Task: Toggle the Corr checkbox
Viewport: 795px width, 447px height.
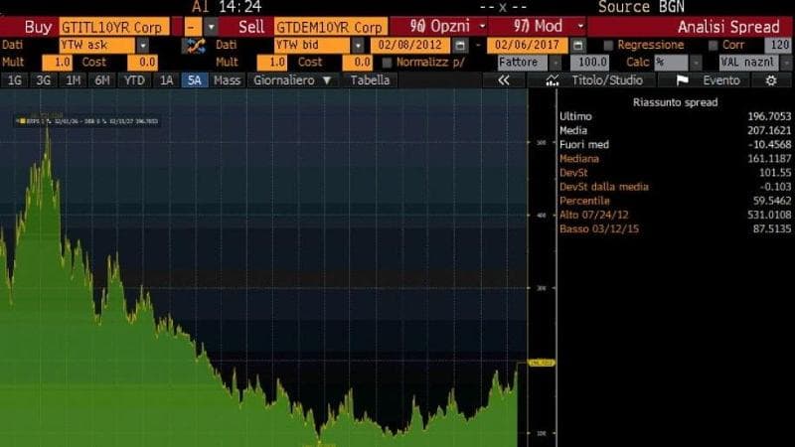Action: (x=713, y=45)
